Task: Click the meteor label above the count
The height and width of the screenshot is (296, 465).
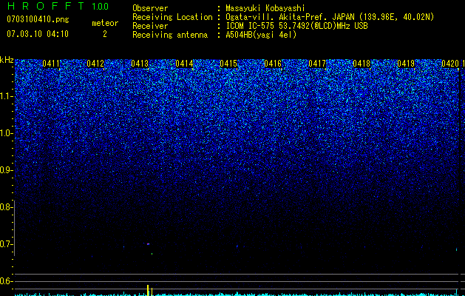Action: pos(105,23)
